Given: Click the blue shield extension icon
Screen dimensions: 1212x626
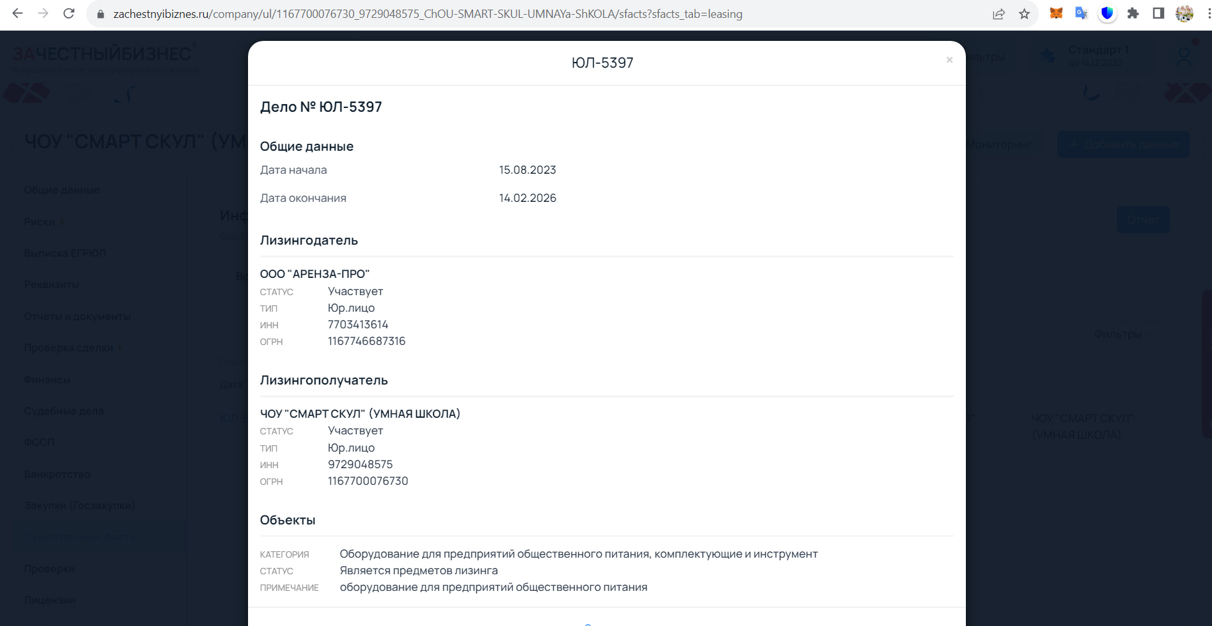Looking at the screenshot, I should pos(1107,13).
